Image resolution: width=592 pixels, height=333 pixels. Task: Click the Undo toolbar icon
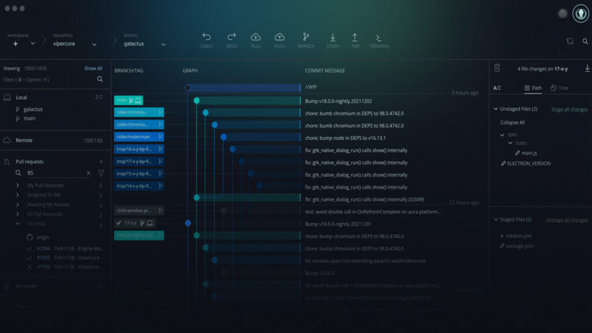point(206,38)
